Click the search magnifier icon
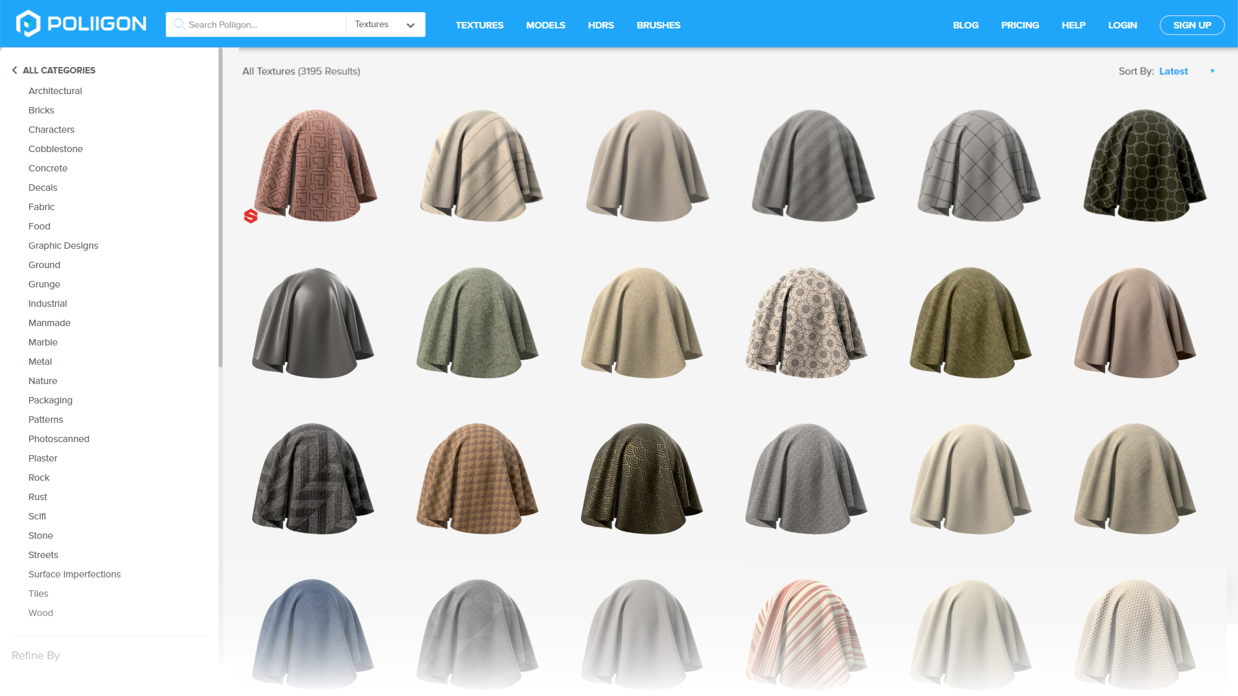The image size is (1238, 696). click(x=179, y=24)
